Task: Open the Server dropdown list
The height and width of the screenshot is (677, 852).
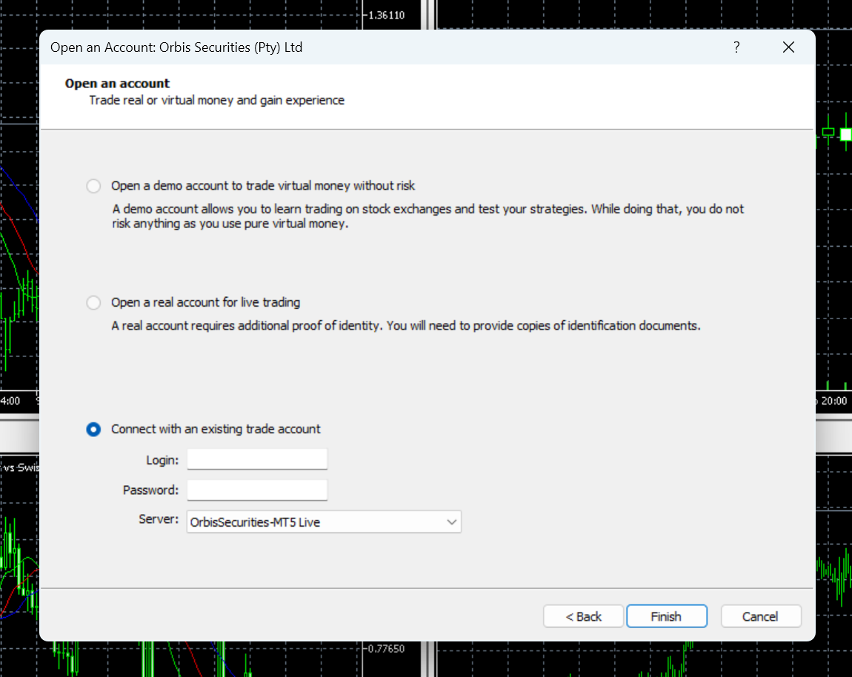Action: [x=324, y=522]
